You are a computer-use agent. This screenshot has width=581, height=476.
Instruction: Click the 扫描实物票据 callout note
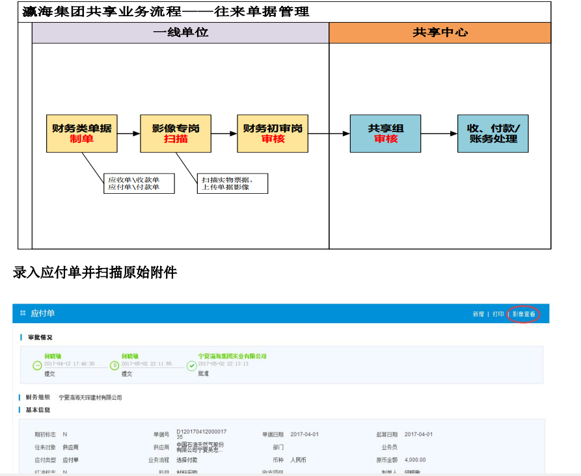click(232, 183)
